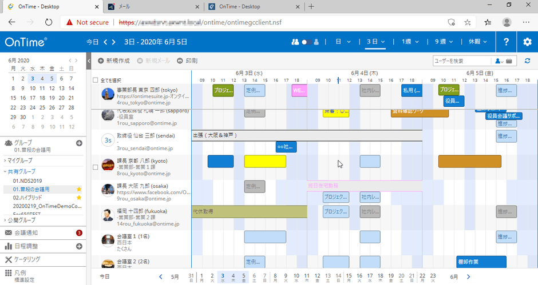The height and width of the screenshot is (285, 538).
Task: Click the print (印刷) icon
Action: (x=180, y=61)
